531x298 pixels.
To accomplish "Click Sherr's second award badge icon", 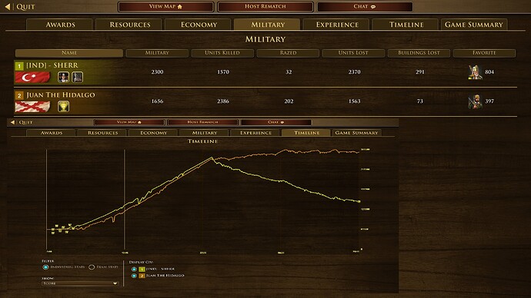I will (x=77, y=77).
